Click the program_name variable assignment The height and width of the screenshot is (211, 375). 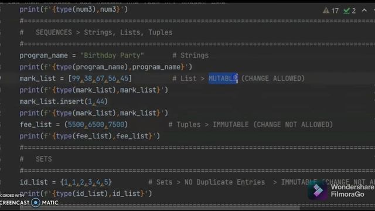(x=81, y=56)
